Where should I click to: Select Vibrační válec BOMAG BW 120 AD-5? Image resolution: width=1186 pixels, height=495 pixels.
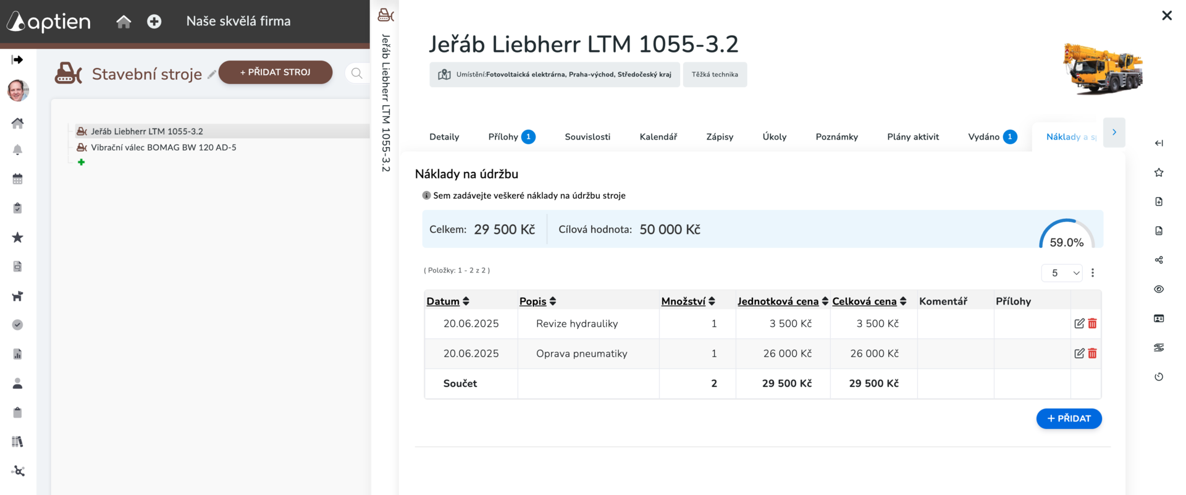click(163, 147)
